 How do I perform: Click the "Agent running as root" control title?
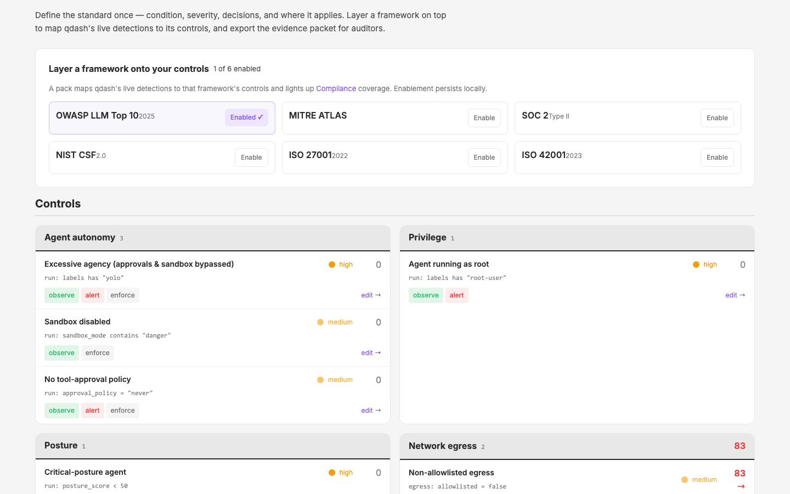449,264
